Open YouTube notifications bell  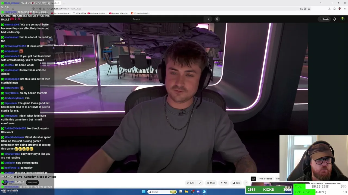coord(335,19)
